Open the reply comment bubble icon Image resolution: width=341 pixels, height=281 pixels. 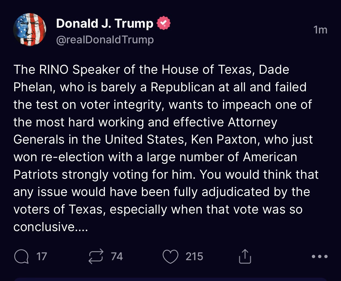click(21, 257)
